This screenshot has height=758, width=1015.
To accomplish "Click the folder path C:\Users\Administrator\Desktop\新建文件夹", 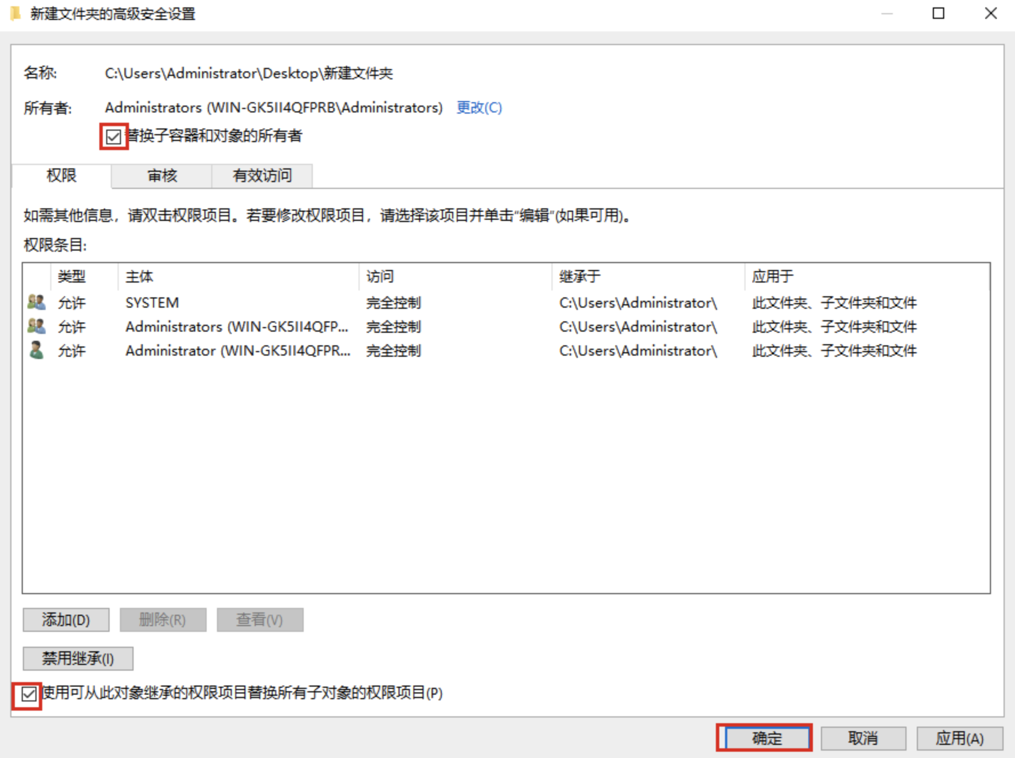I will 249,73.
